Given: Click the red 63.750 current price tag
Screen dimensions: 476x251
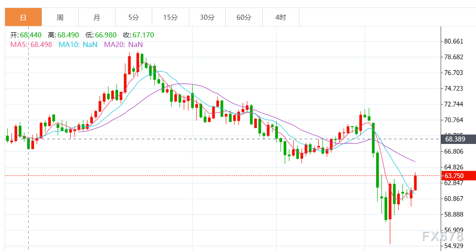Looking at the screenshot, I should (x=458, y=175).
